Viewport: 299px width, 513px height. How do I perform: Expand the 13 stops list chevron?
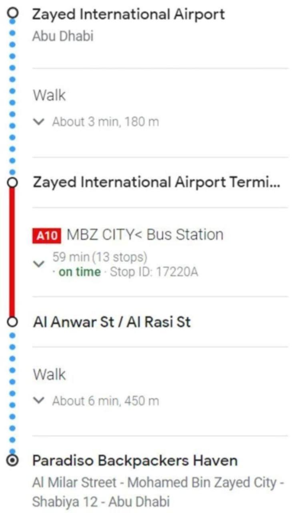coord(38,264)
